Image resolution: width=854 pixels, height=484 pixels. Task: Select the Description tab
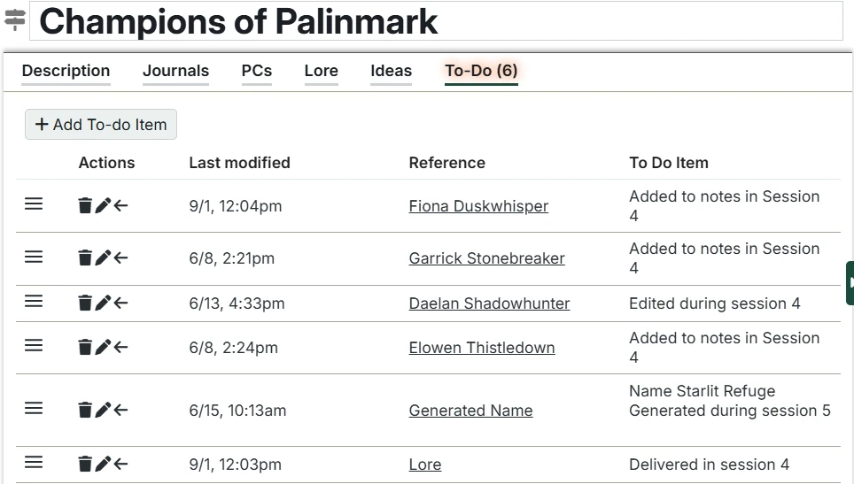tap(66, 71)
